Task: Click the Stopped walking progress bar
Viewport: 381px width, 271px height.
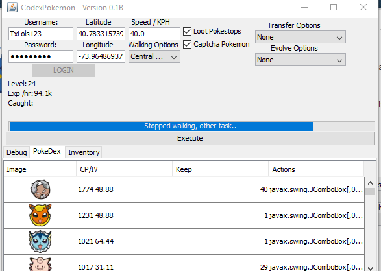Action: click(x=191, y=126)
